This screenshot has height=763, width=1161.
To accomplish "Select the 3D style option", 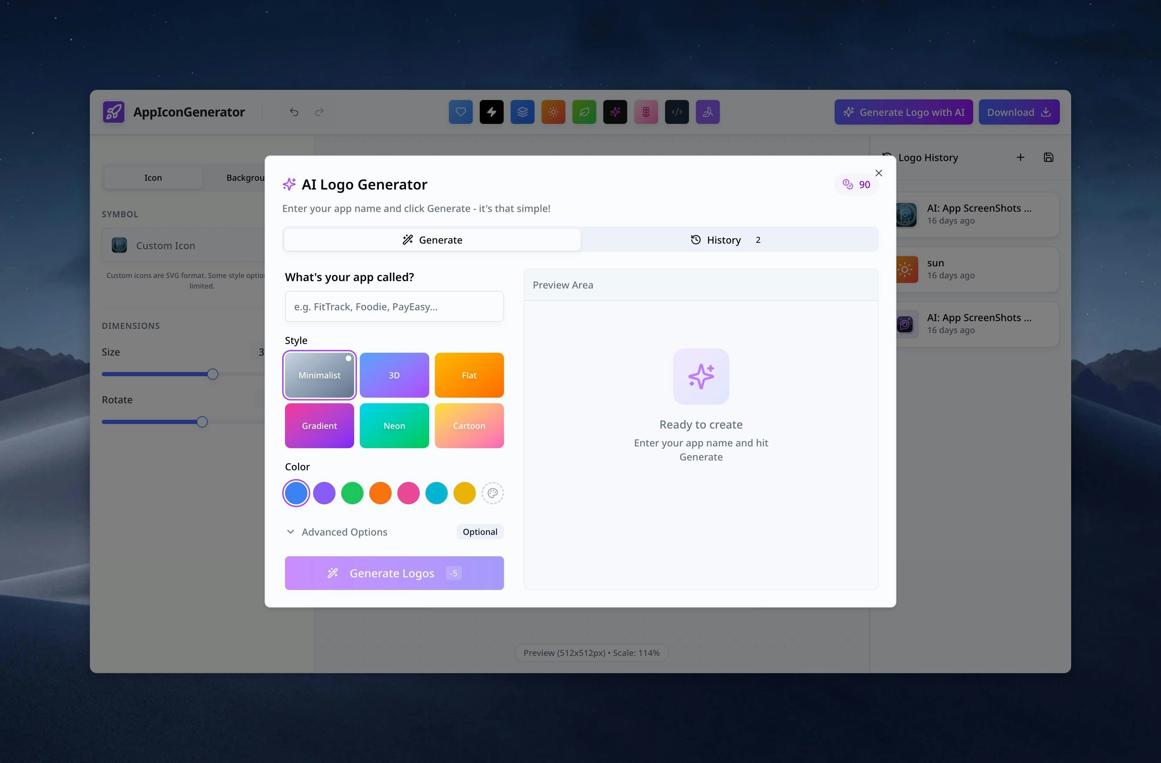I will click(394, 375).
